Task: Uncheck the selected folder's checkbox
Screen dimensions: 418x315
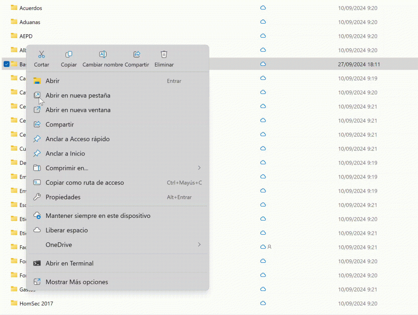Action: coord(6,64)
